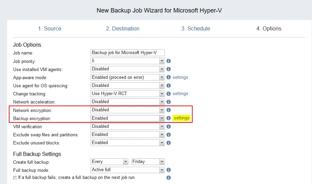Open the Create full backup frequency dropdown (Every)

point(109,162)
